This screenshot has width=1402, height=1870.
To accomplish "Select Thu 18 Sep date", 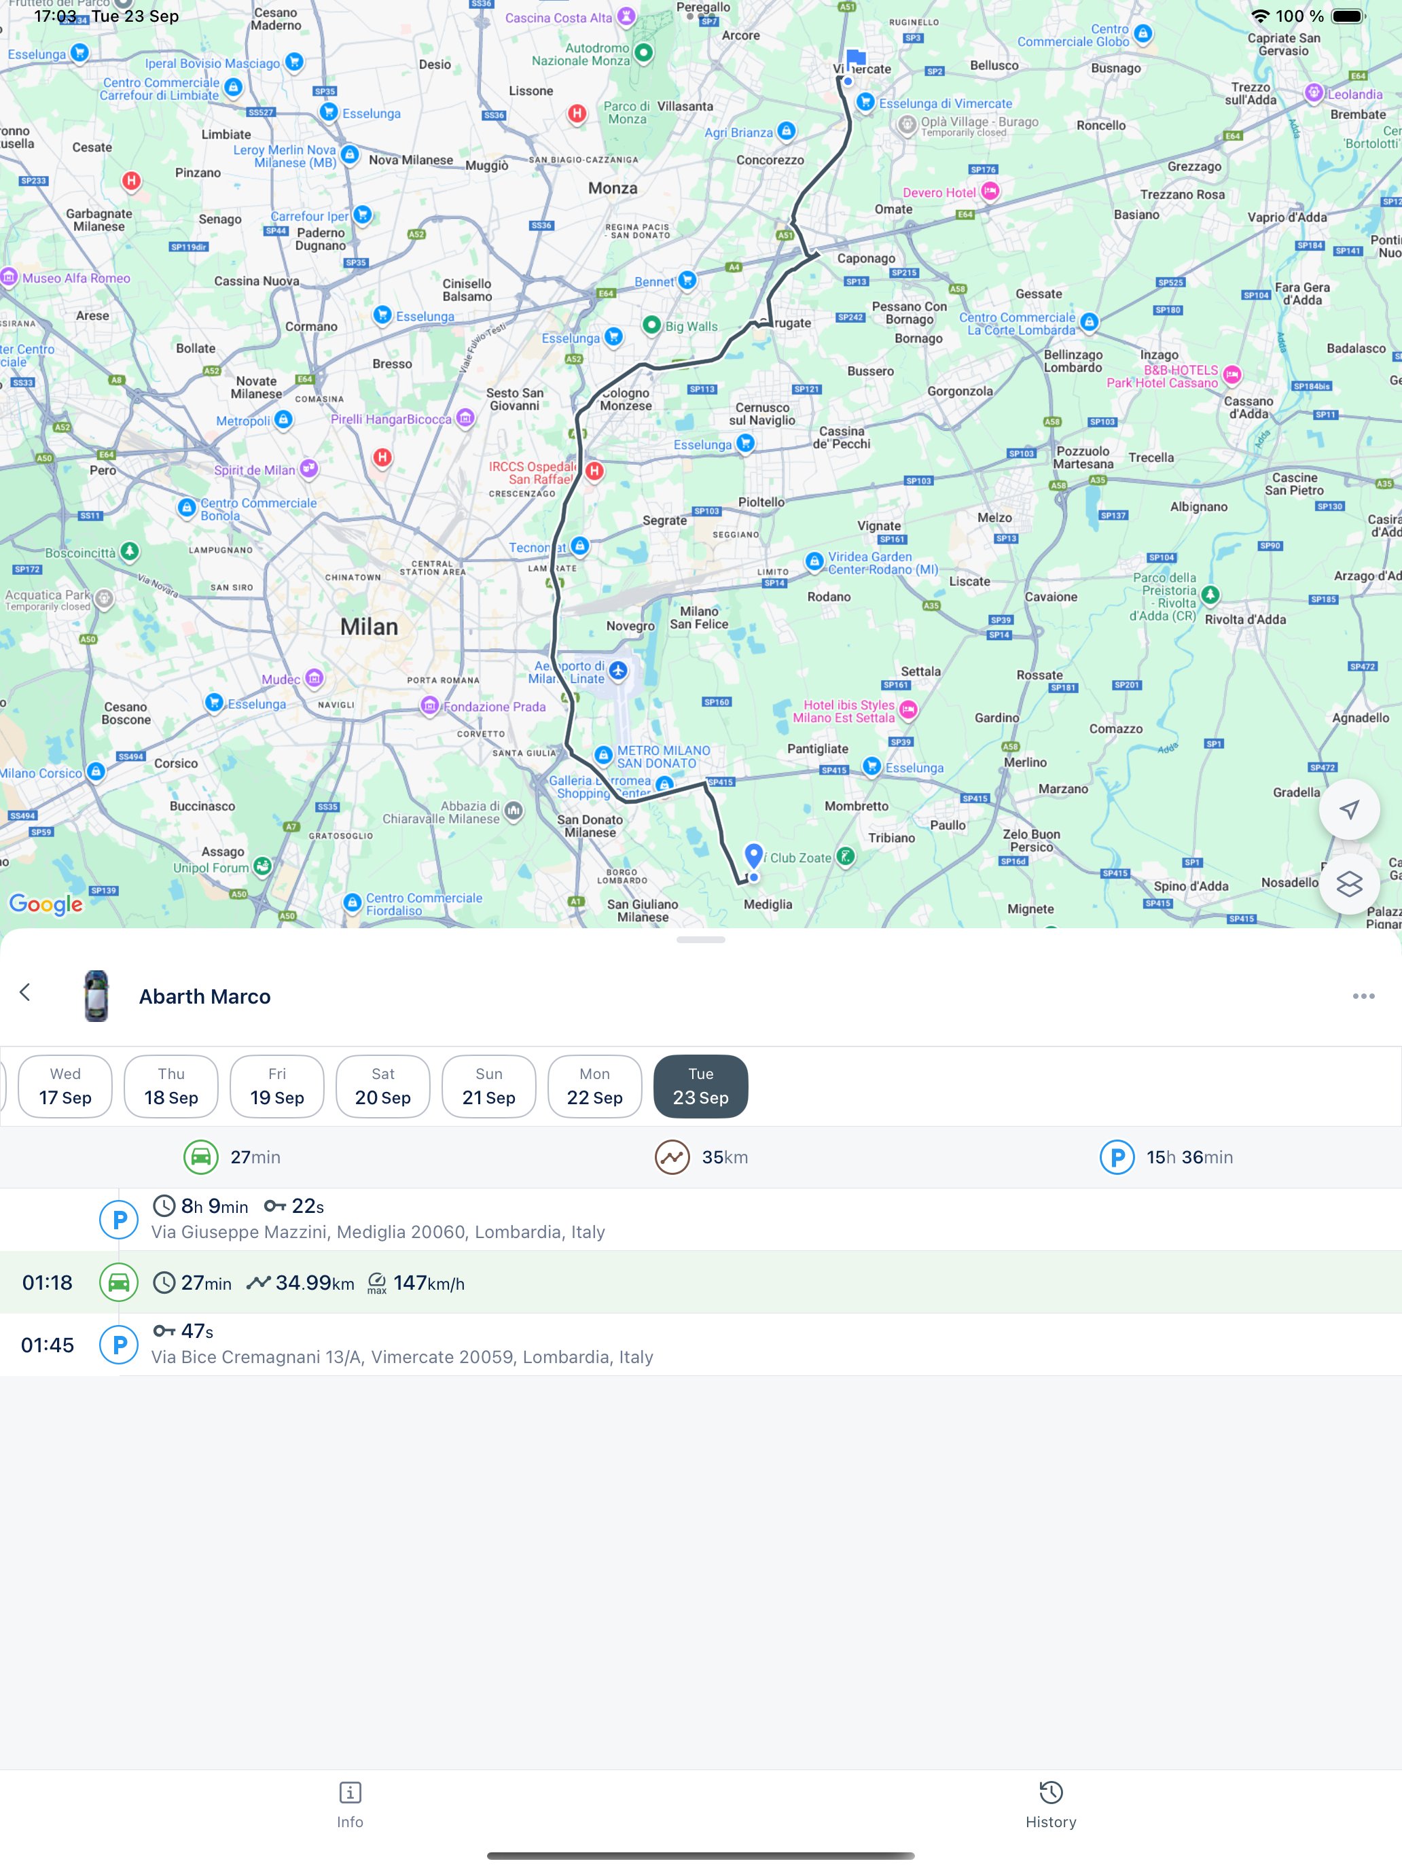I will [170, 1087].
